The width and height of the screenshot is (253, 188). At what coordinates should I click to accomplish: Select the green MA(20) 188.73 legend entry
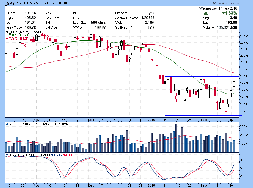[17, 35]
